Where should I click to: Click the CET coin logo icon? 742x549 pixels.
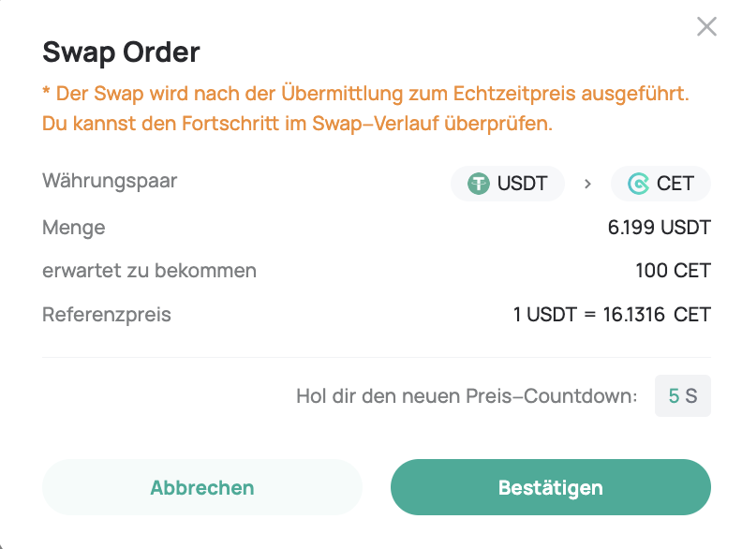click(638, 184)
